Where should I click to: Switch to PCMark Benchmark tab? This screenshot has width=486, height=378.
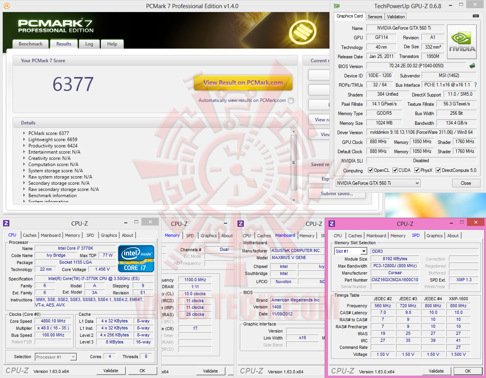(x=30, y=44)
